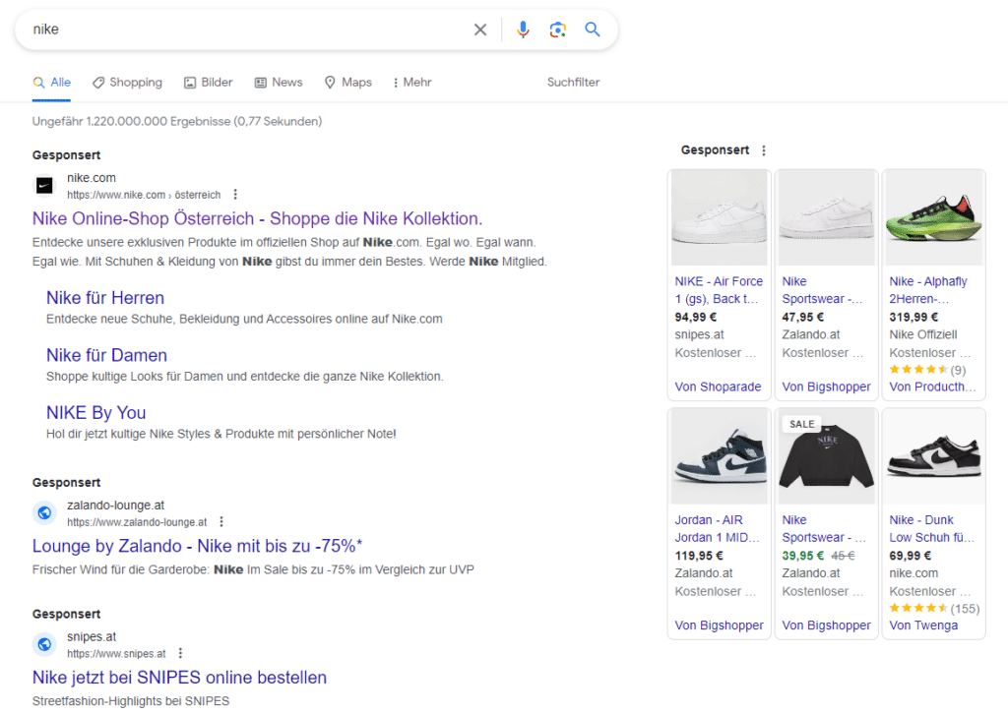Click the Von Twenga link
The width and height of the screenshot is (1008, 714).
click(x=923, y=626)
